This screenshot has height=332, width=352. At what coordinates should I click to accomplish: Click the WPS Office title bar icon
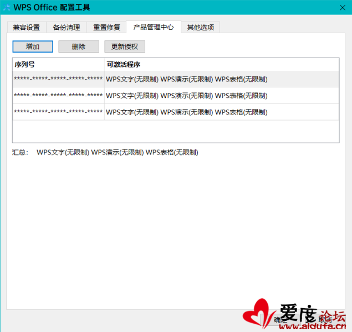[x=6, y=8]
